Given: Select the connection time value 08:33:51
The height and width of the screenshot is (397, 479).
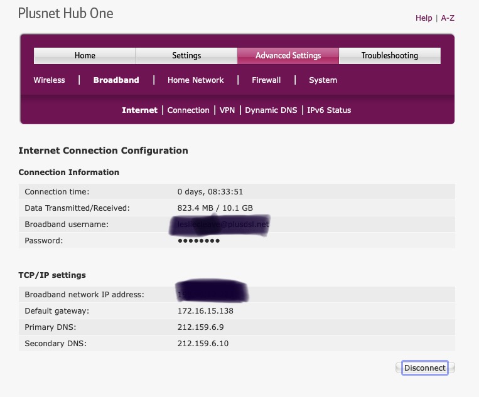Looking at the screenshot, I should pyautogui.click(x=225, y=192).
